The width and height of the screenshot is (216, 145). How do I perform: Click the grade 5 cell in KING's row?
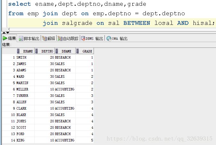(x=85, y=140)
